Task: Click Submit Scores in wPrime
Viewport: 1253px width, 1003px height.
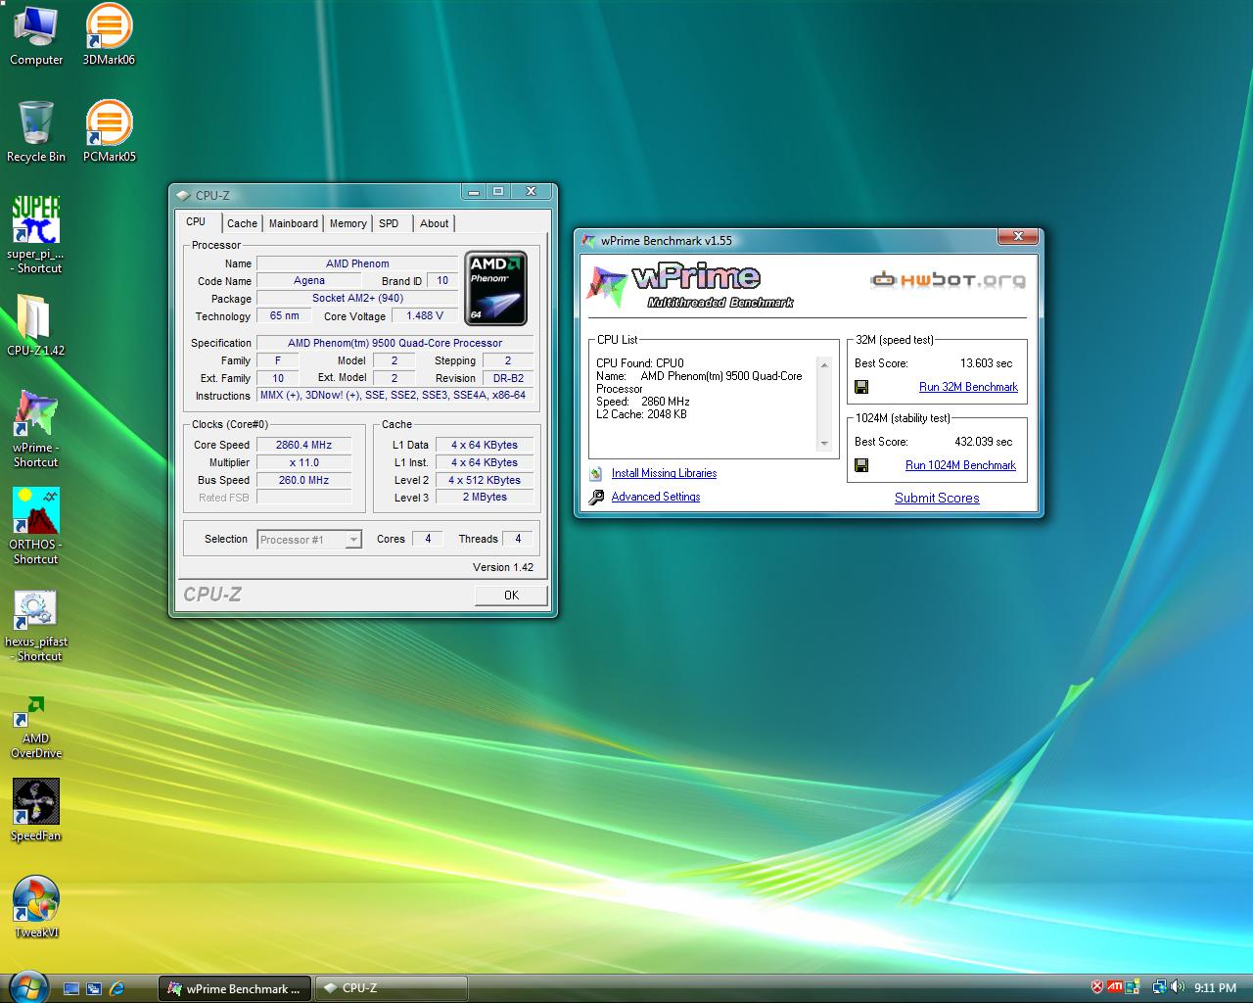Action: (937, 498)
